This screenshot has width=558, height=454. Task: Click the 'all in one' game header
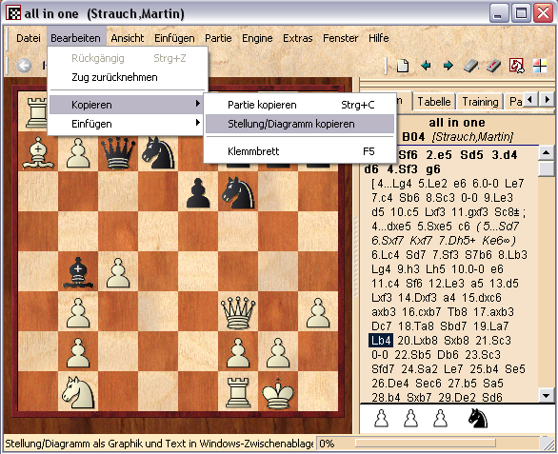457,123
